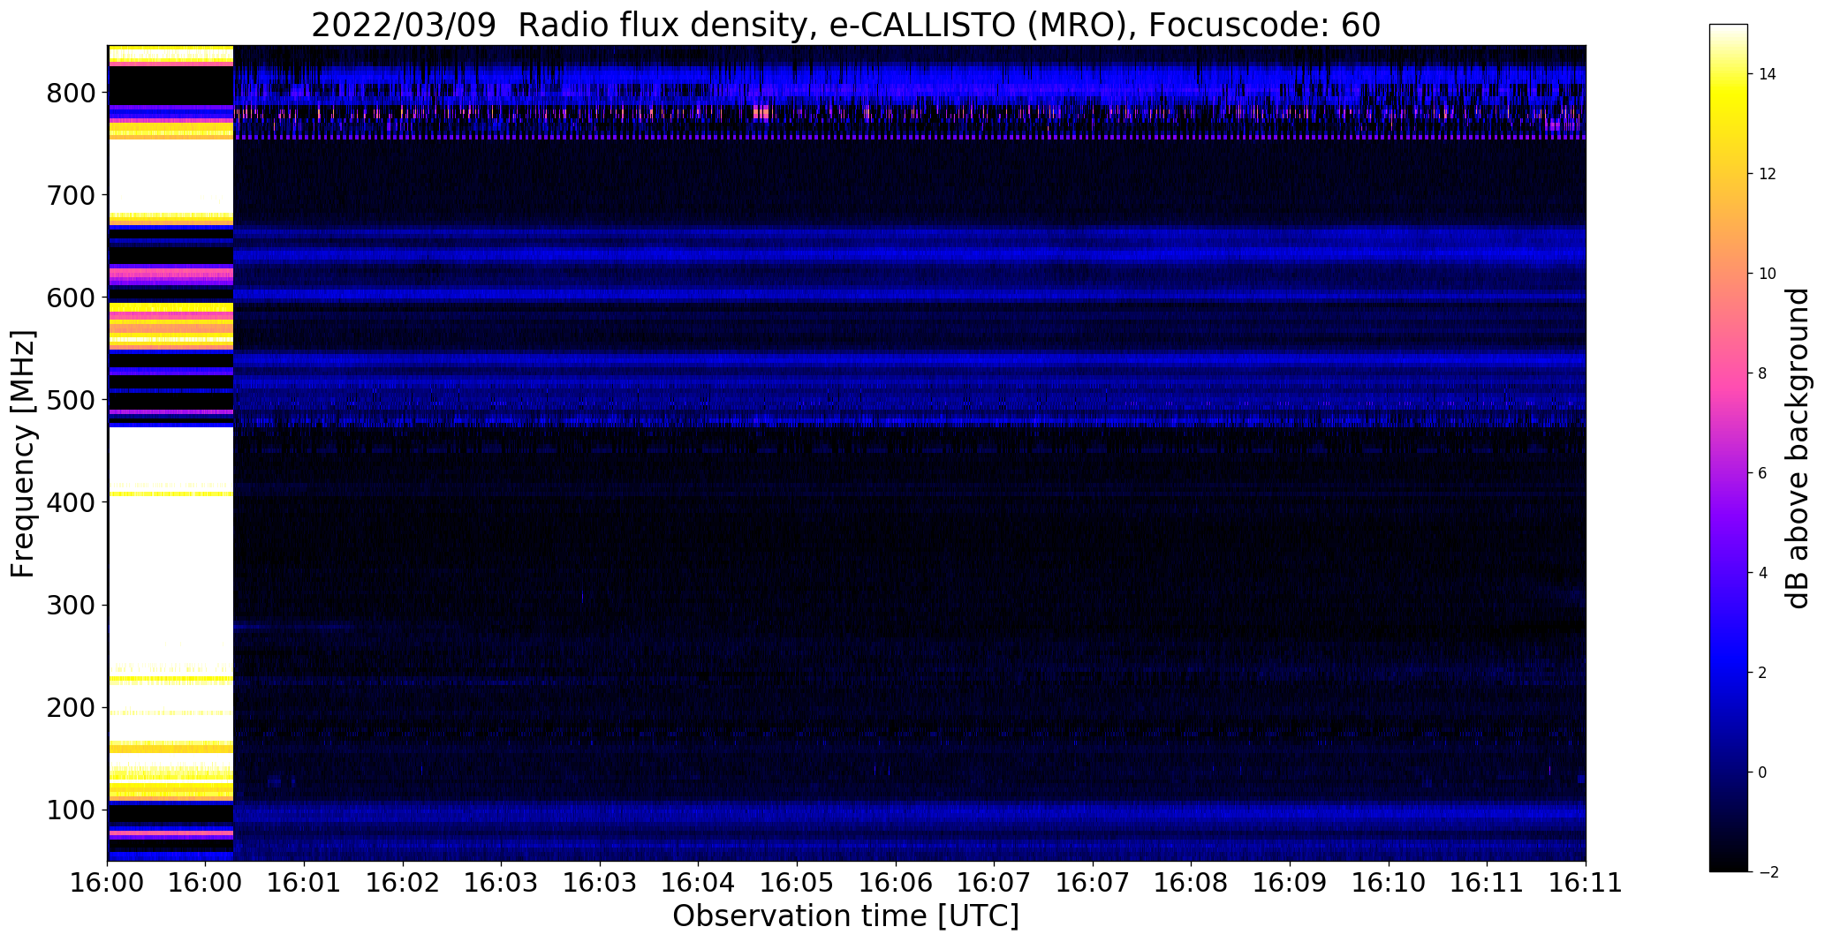Click the 600 frequency tick label
Image resolution: width=1825 pixels, height=942 pixels.
(x=69, y=298)
